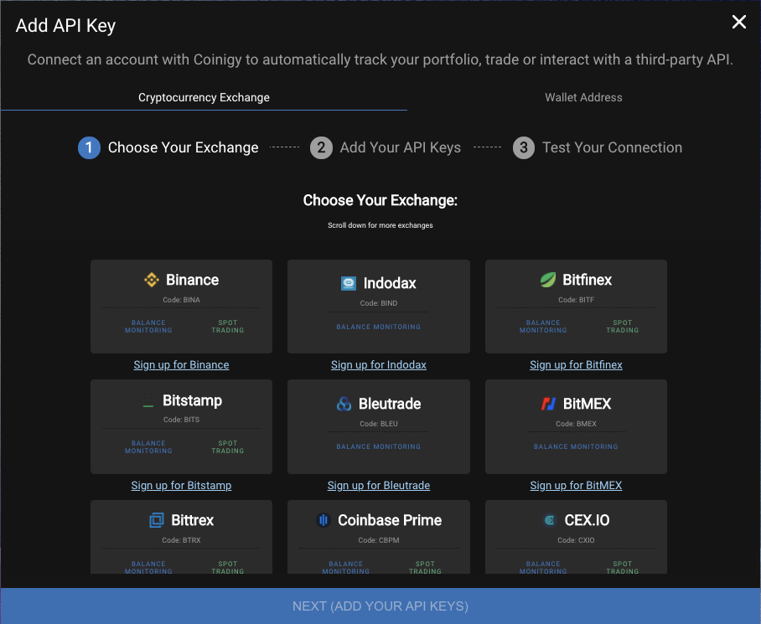Screen dimensions: 761x624
Task: Choose the Coinbase Prime exchange name
Action: click(390, 520)
